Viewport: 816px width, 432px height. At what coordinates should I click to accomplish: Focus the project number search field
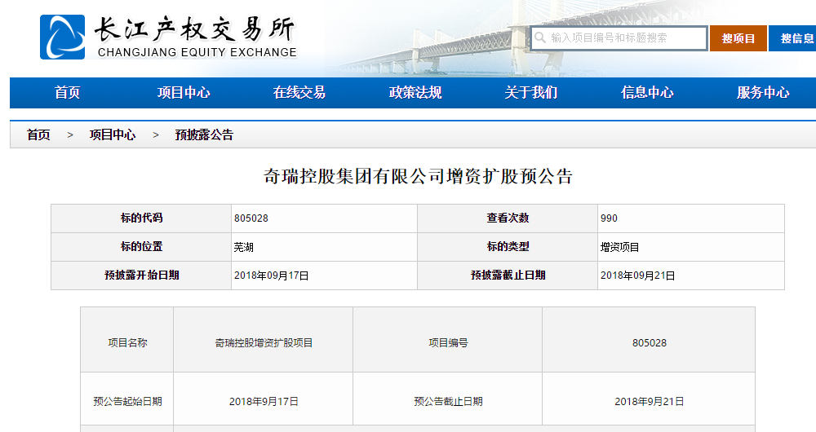click(x=619, y=38)
